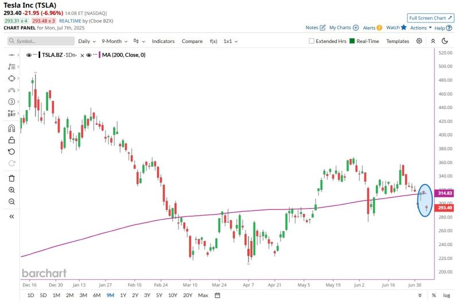Open the calendar date range picker
This screenshot has width=459, height=304.
coord(217,295)
